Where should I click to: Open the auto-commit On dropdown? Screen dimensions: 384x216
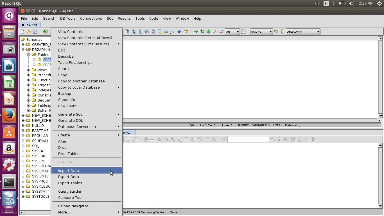(232, 31)
